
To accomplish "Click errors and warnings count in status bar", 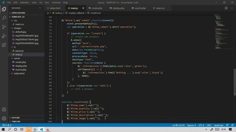I will [7, 125].
